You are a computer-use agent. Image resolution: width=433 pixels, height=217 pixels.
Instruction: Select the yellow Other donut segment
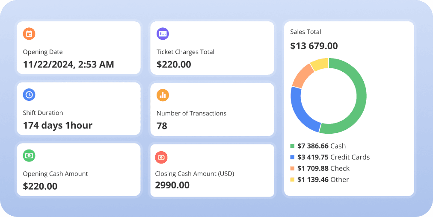click(x=320, y=64)
